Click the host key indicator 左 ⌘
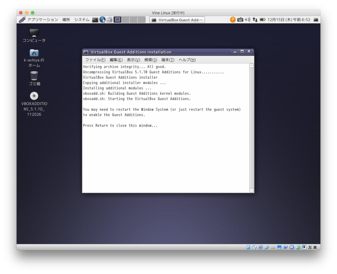Viewport: 337px width, 274px height. click(x=313, y=247)
